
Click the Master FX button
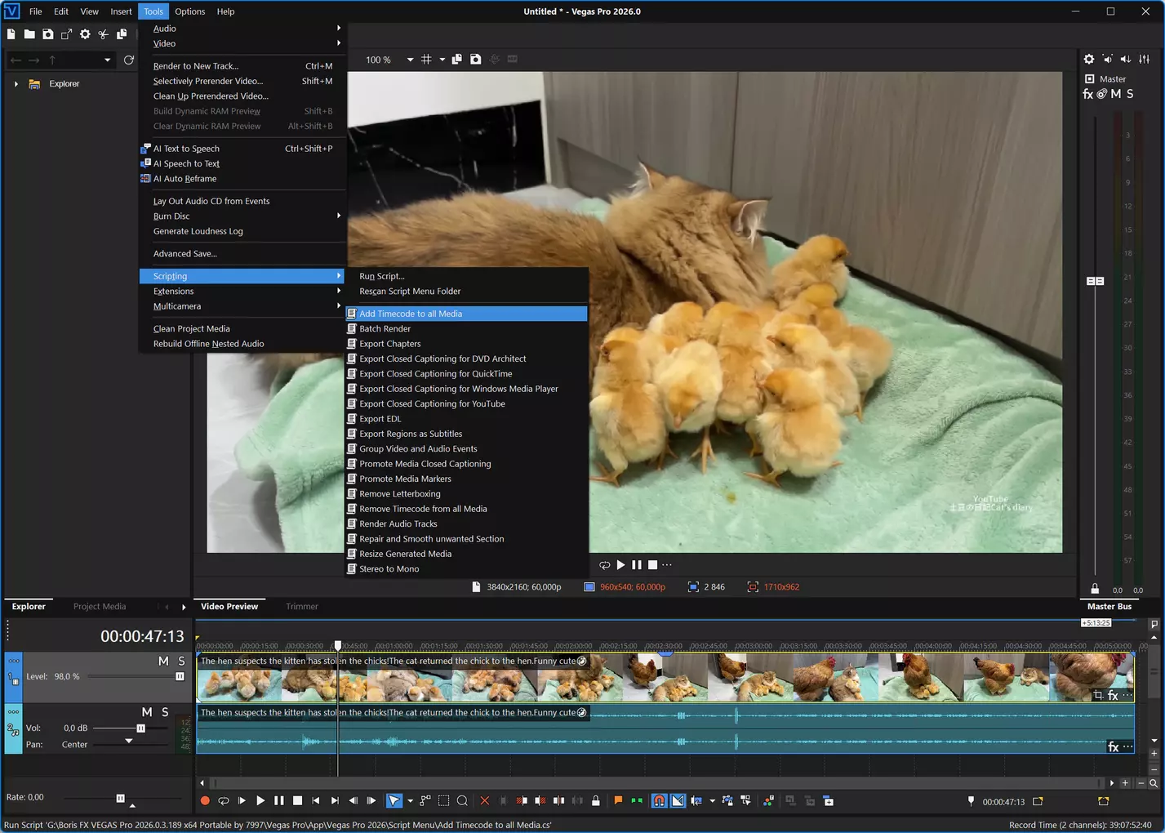[x=1087, y=94]
